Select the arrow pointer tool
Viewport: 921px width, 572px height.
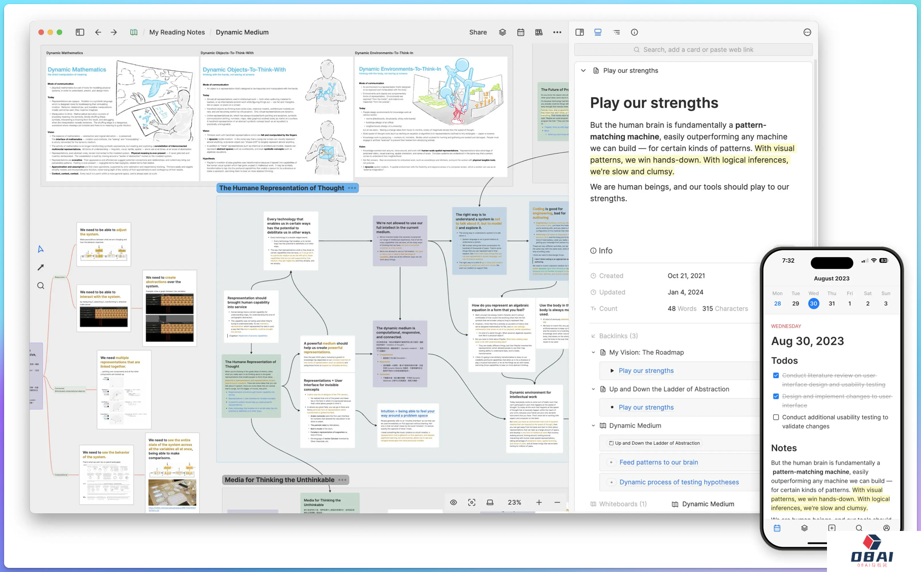41,249
